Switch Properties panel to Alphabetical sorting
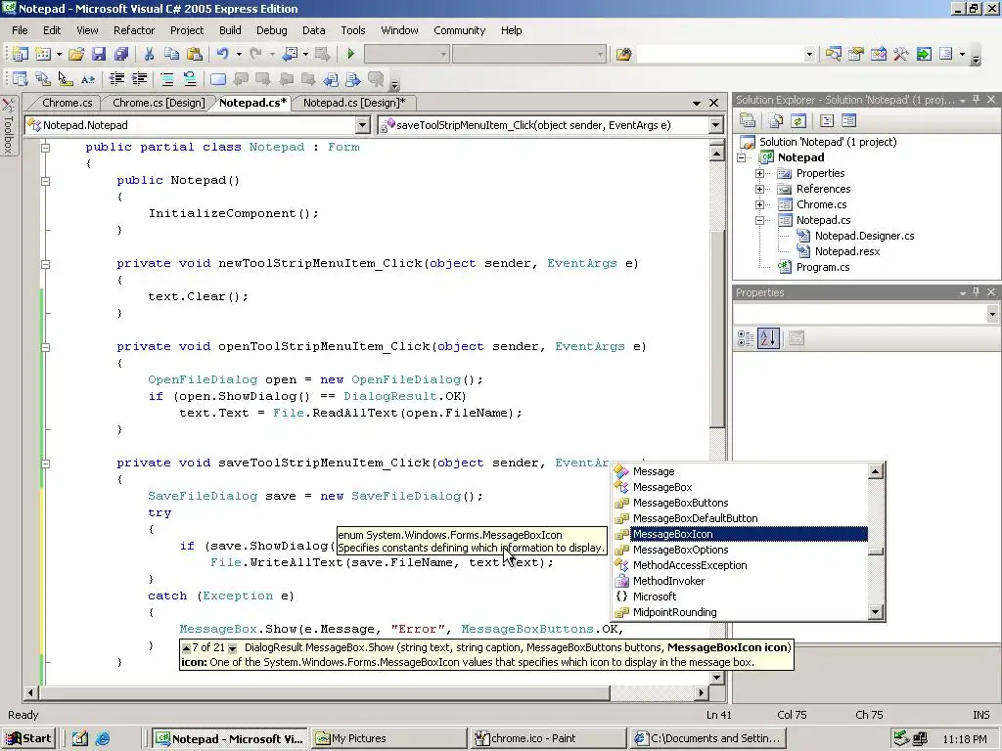This screenshot has width=1002, height=751. pyautogui.click(x=768, y=338)
